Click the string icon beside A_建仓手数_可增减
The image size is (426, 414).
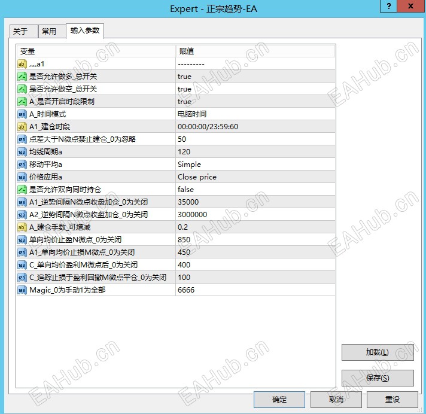(x=22, y=227)
